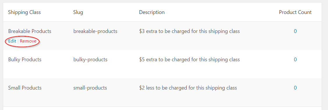Click the blank footer row below Small Products
This screenshot has height=110, width=328.
click(162, 108)
